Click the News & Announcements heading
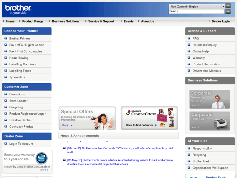This screenshot has height=178, width=237. click(x=80, y=136)
